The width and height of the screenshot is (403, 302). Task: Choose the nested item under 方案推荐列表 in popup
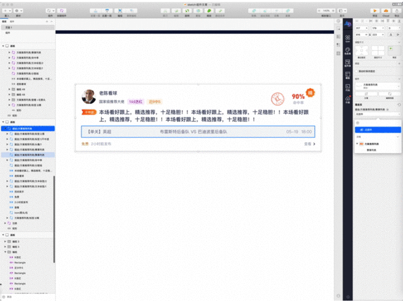pyautogui.click(x=371, y=150)
